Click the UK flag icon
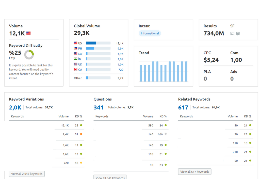Screen dimensions: 260x195 [76, 64]
